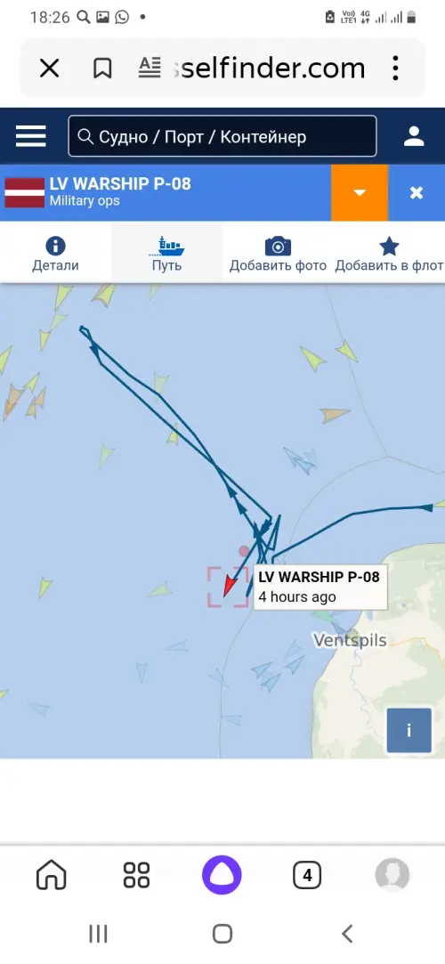445x964 pixels.
Task: Open the map info button
Action: coord(409,731)
